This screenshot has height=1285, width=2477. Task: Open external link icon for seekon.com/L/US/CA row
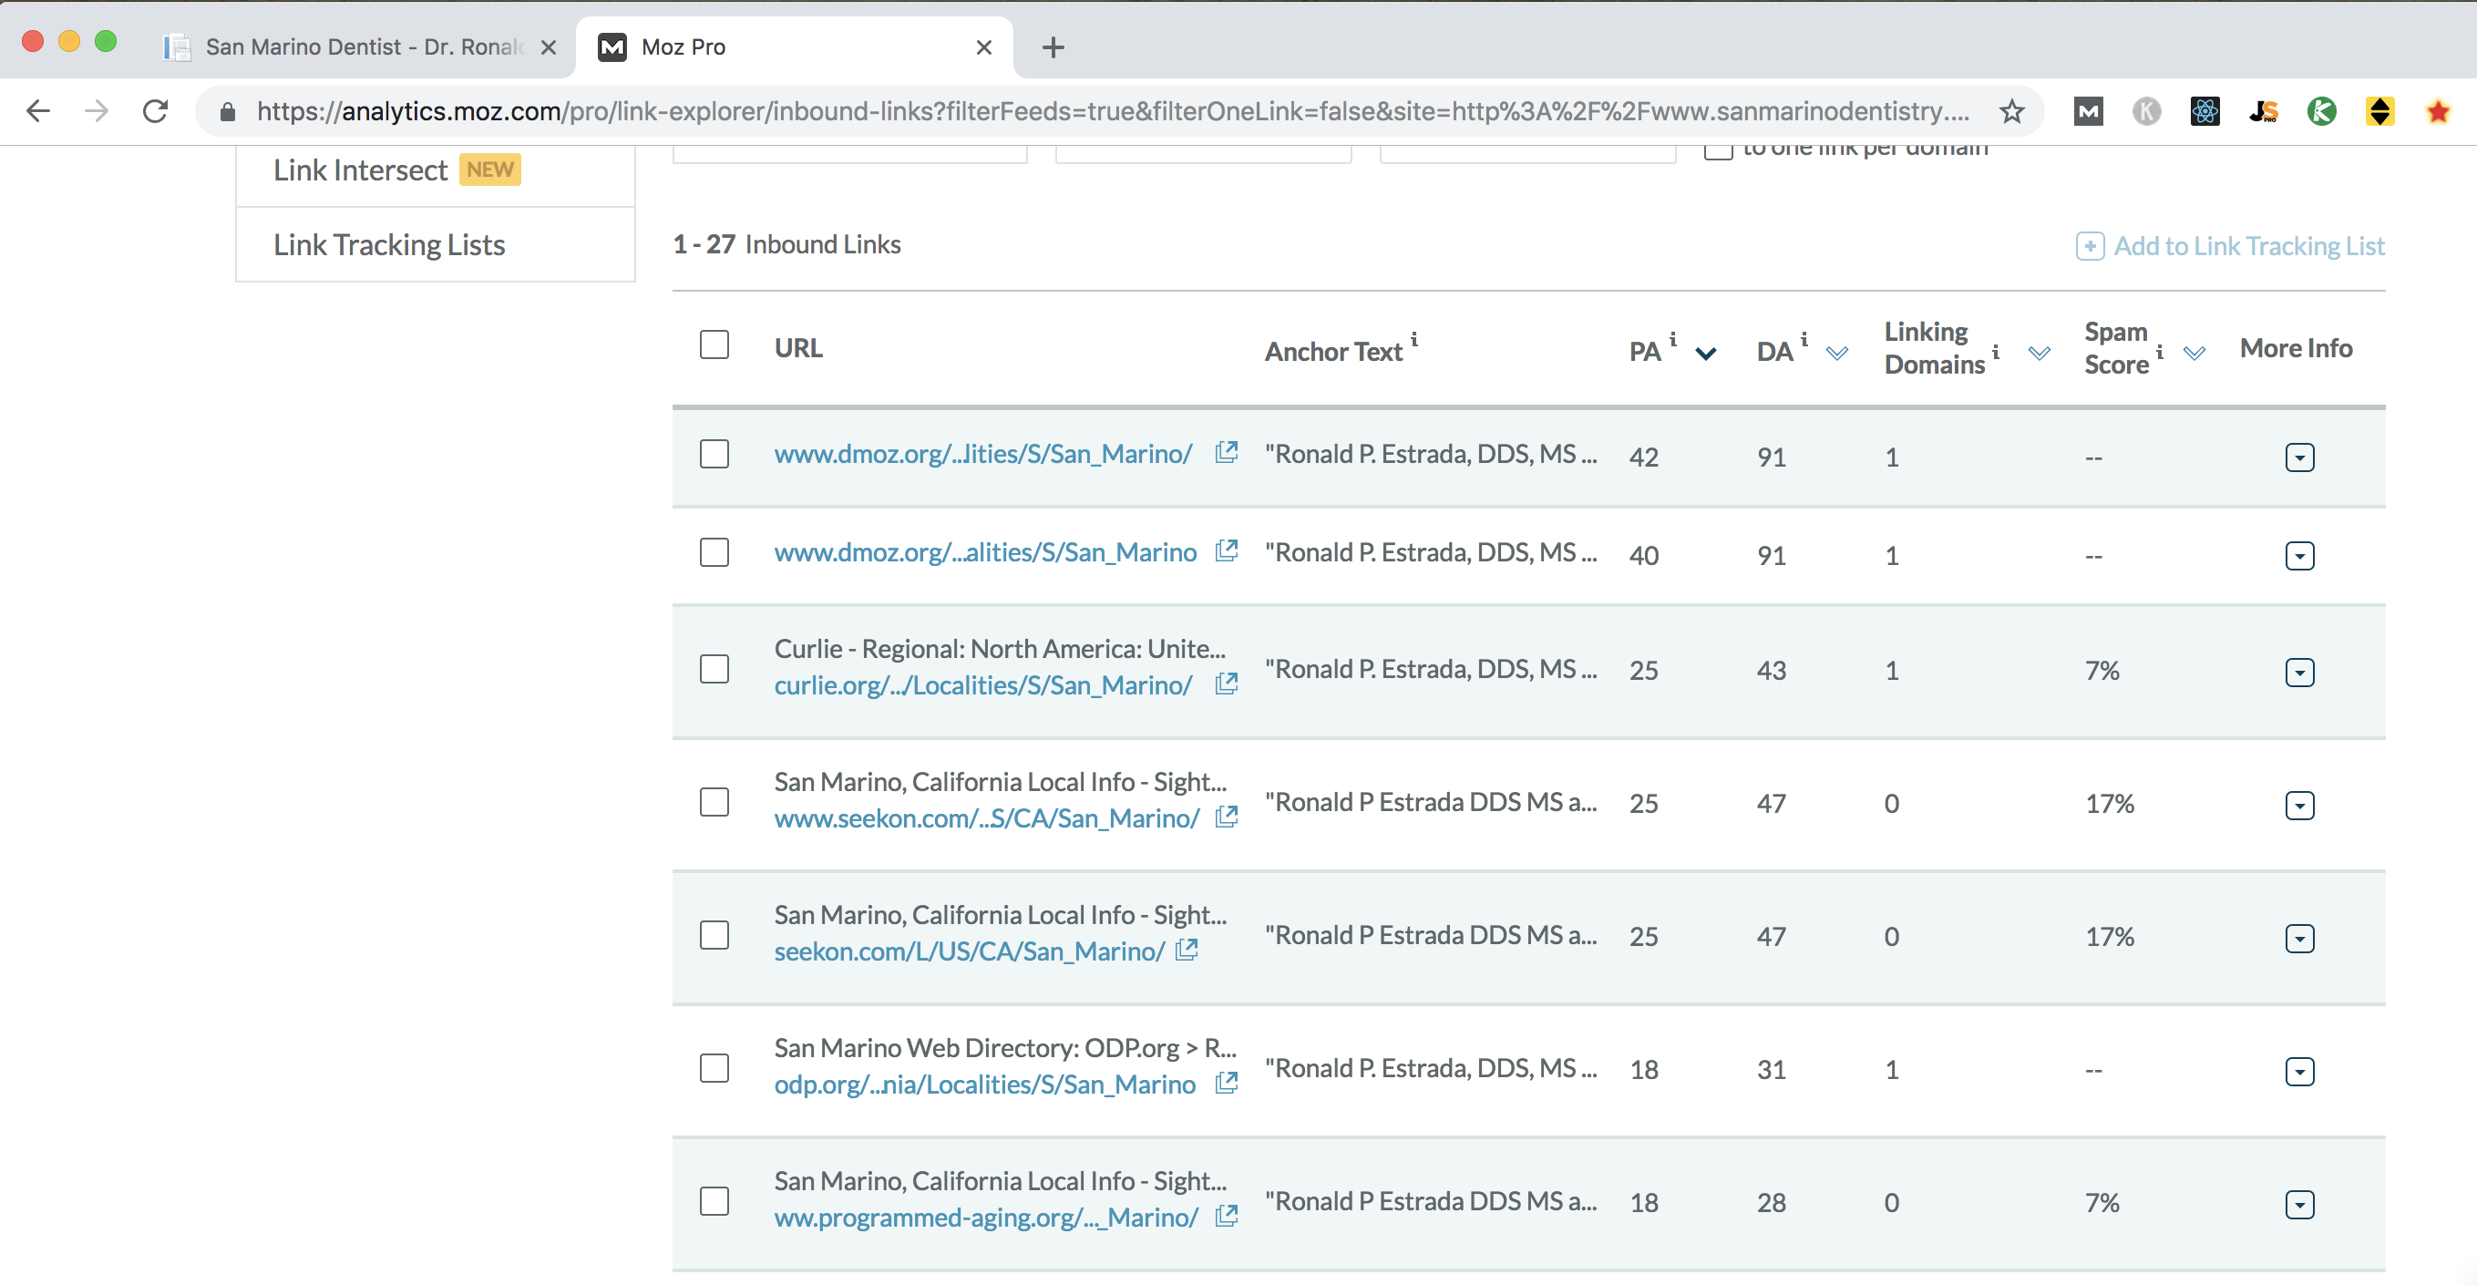1187,950
